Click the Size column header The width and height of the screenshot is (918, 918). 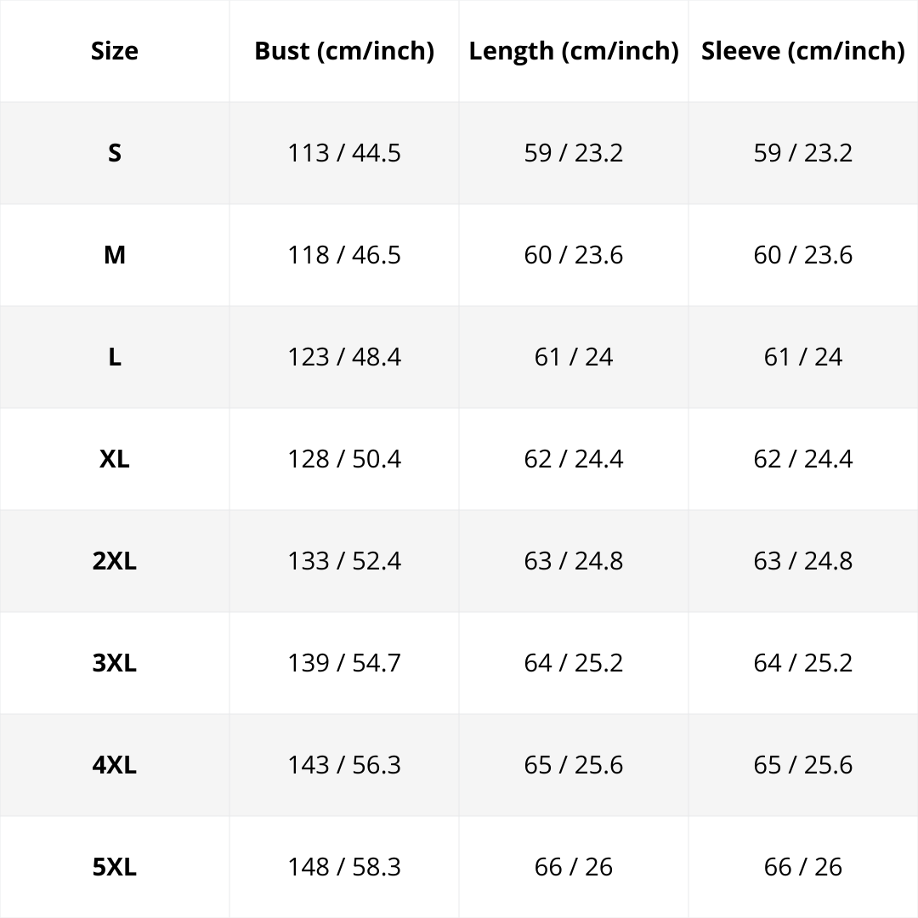115,51
